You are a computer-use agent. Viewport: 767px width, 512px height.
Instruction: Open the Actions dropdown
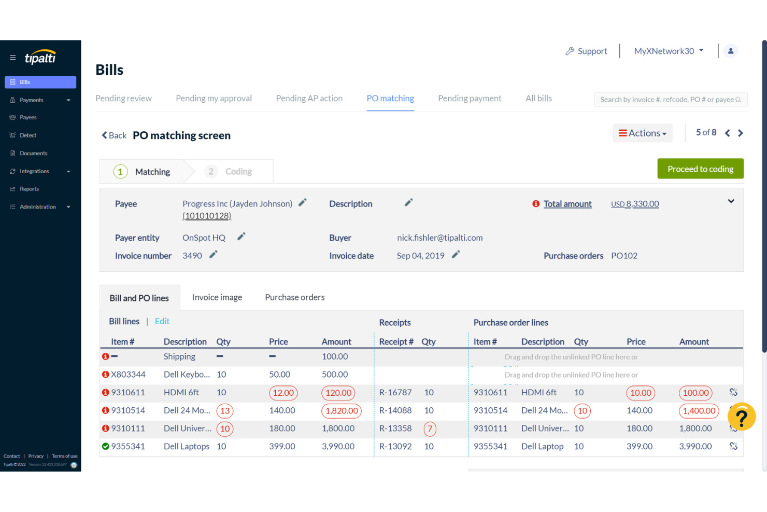643,133
